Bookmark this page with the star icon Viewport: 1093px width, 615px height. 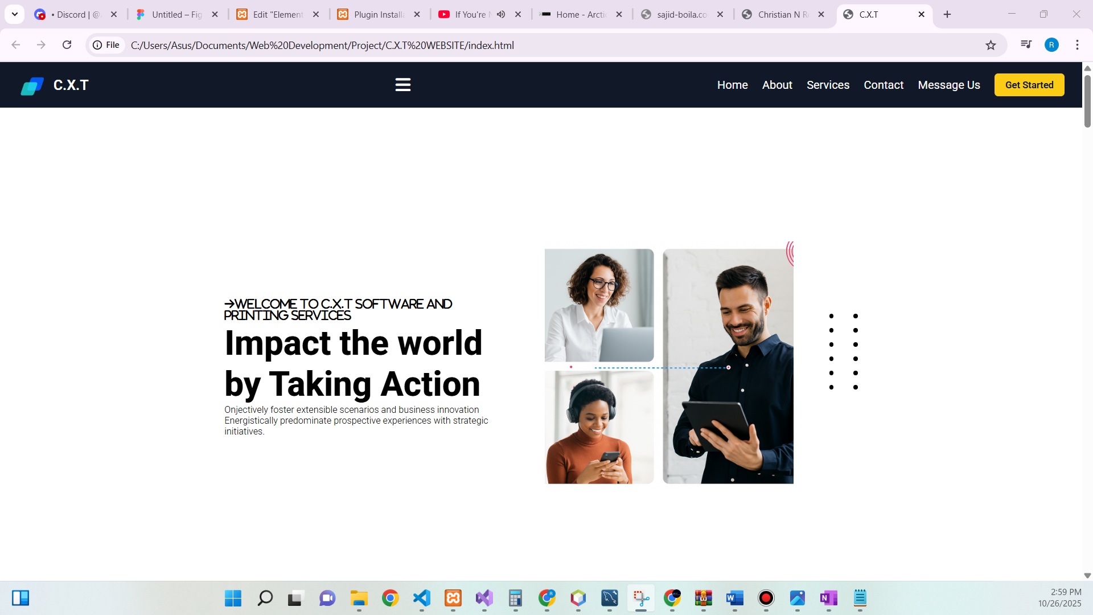coord(991,45)
